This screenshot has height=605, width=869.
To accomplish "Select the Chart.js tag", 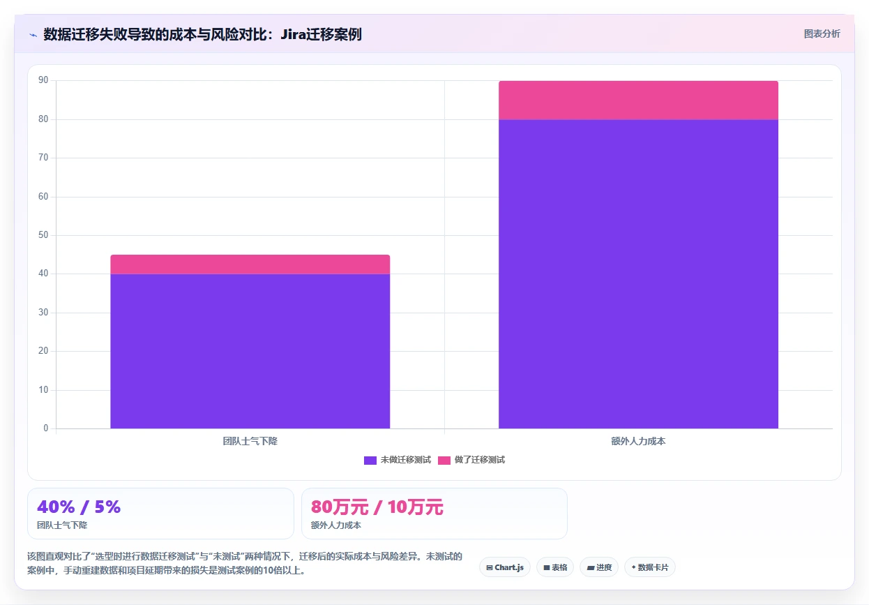I will pyautogui.click(x=505, y=567).
